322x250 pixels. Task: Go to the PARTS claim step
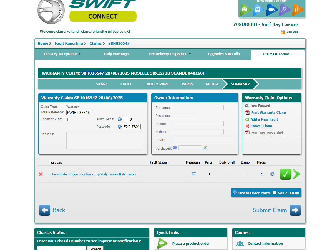[187, 84]
